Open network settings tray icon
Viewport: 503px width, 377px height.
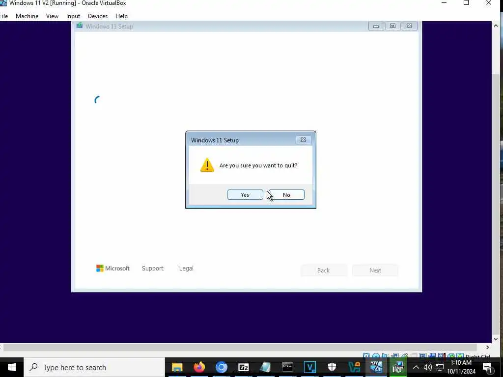tap(440, 367)
